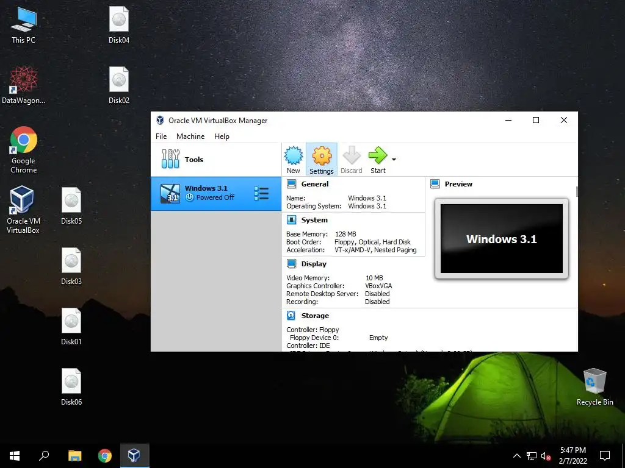Viewport: 625px width, 468px height.
Task: Click Boot Order Floppy, Optical, Hard Disk
Action: (x=372, y=242)
